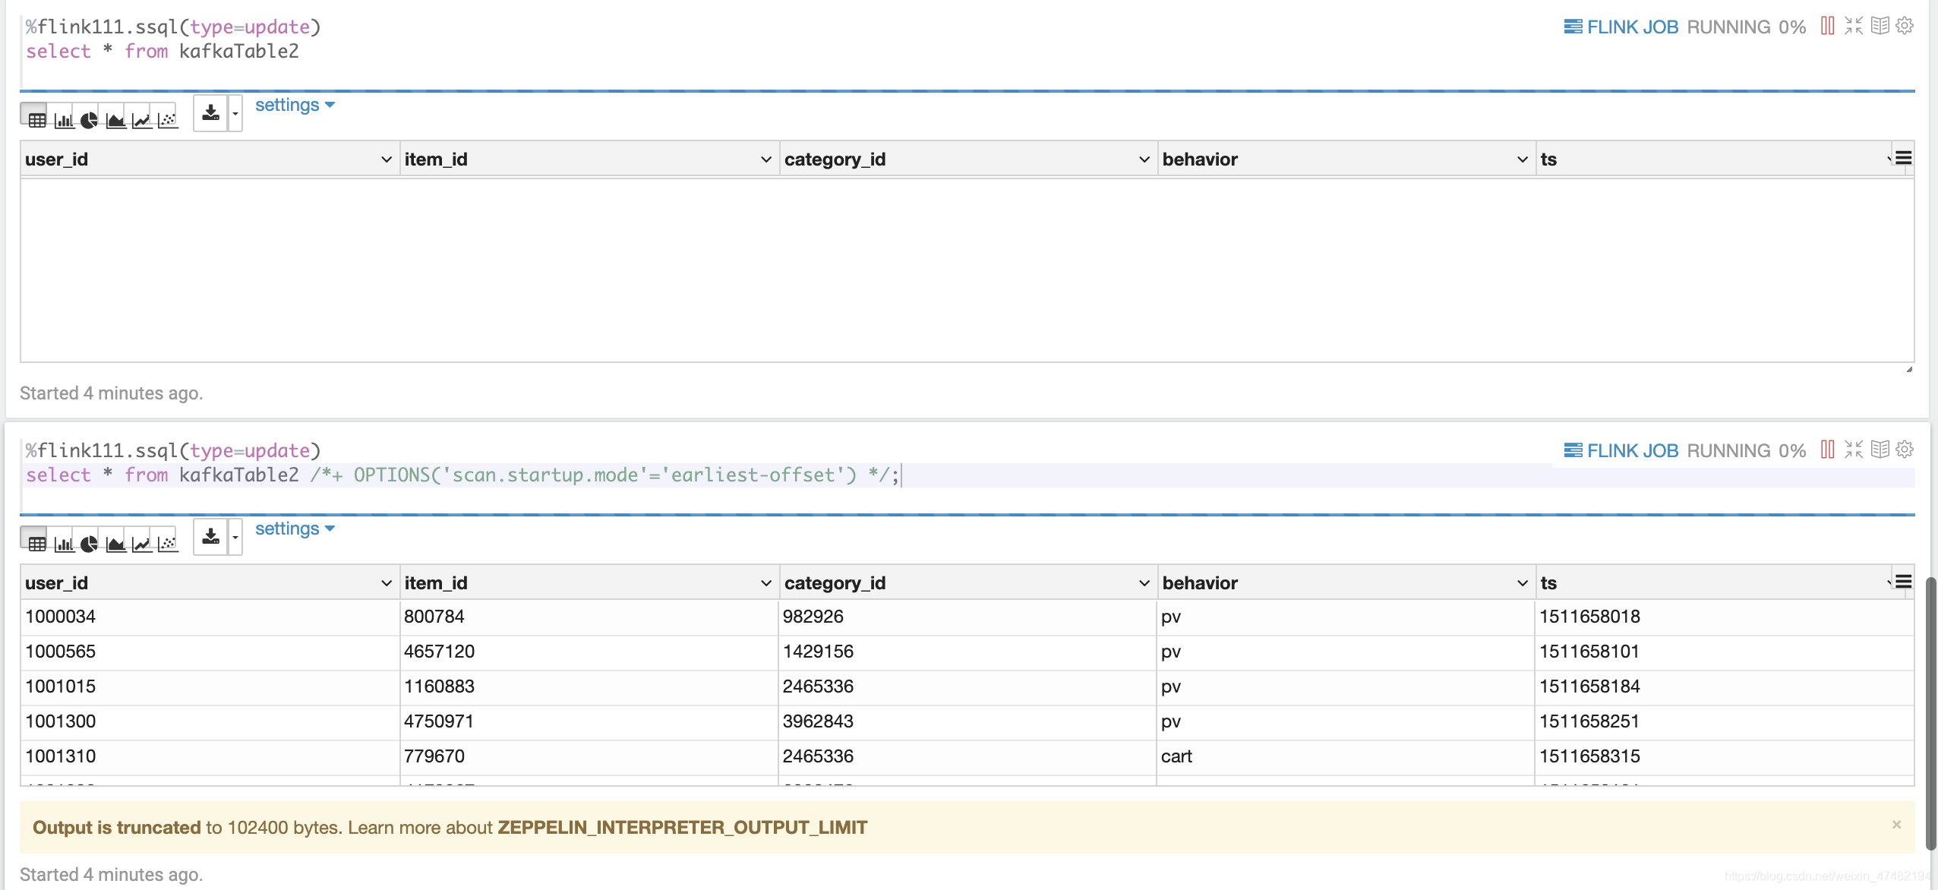Screen dimensions: 1938x890
Task: Open FLINK JOB link of first paragraph
Action: pyautogui.click(x=1621, y=27)
